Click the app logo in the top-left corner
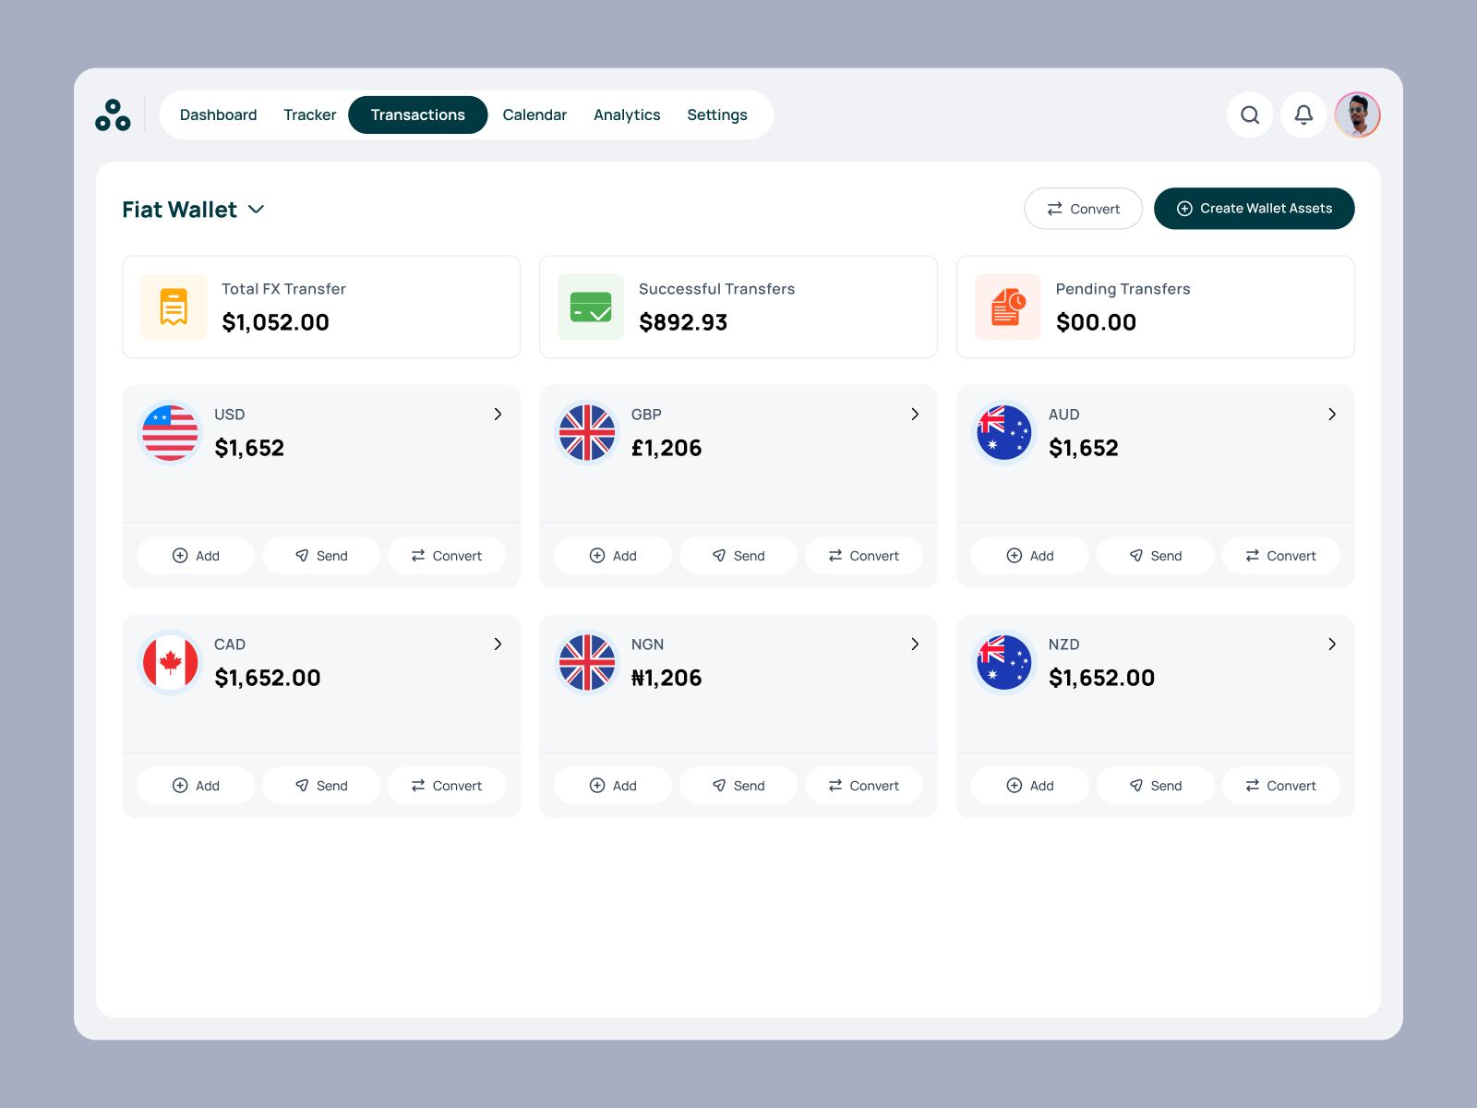This screenshot has width=1477, height=1108. [x=114, y=114]
